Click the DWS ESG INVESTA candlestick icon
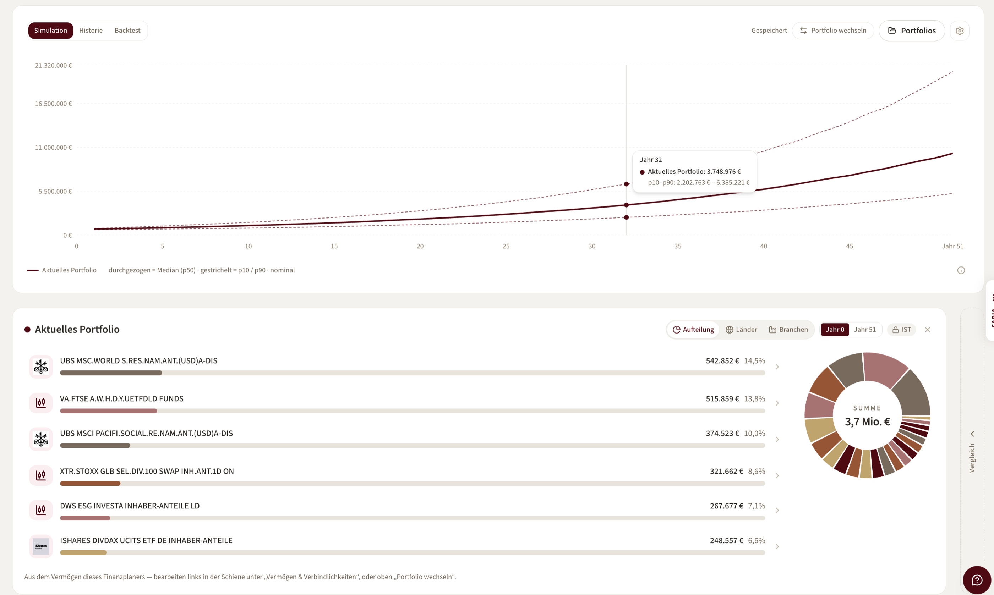This screenshot has height=595, width=994. point(41,510)
